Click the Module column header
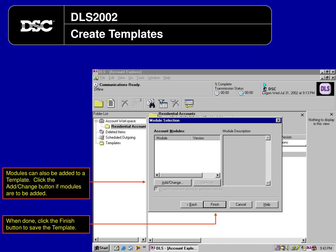The width and height of the screenshot is (336, 252). pos(173,138)
